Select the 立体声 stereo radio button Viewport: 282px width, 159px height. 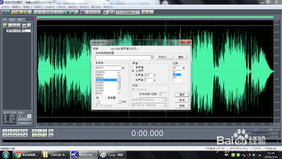[x=133, y=71]
